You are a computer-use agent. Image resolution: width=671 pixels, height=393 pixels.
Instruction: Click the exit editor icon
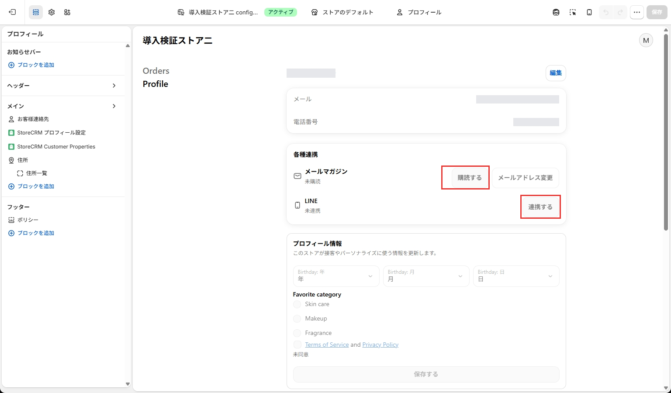click(x=12, y=12)
